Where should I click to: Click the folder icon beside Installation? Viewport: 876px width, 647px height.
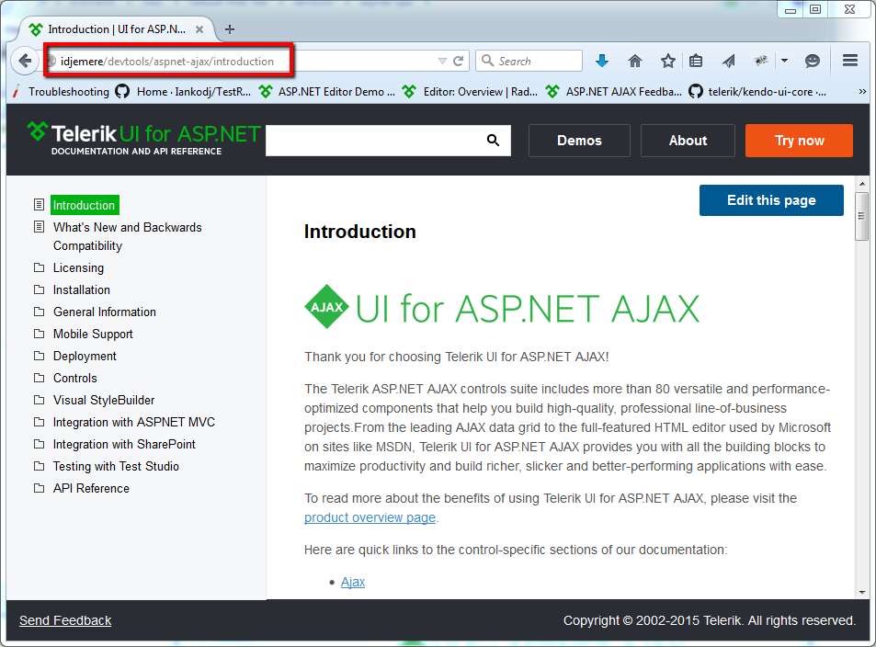click(40, 289)
